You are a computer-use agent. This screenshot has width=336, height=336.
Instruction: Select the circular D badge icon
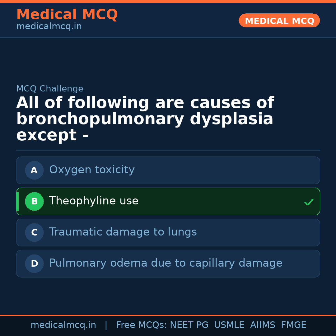[34, 264]
